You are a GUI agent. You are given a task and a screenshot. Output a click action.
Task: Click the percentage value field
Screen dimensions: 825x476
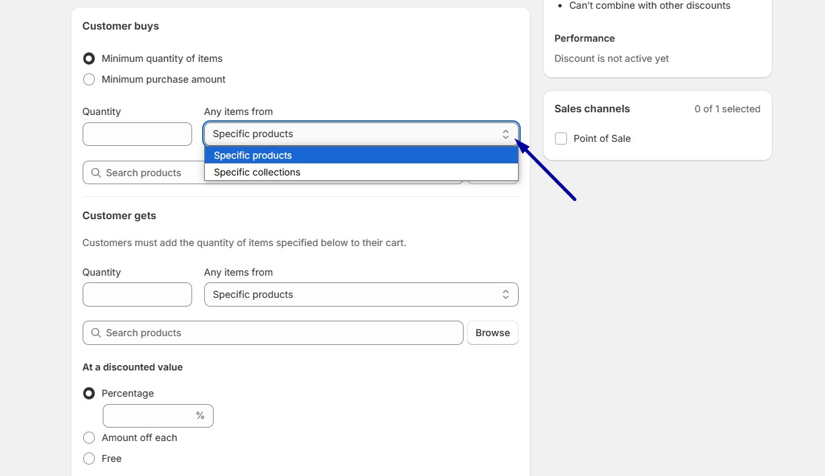pyautogui.click(x=158, y=415)
